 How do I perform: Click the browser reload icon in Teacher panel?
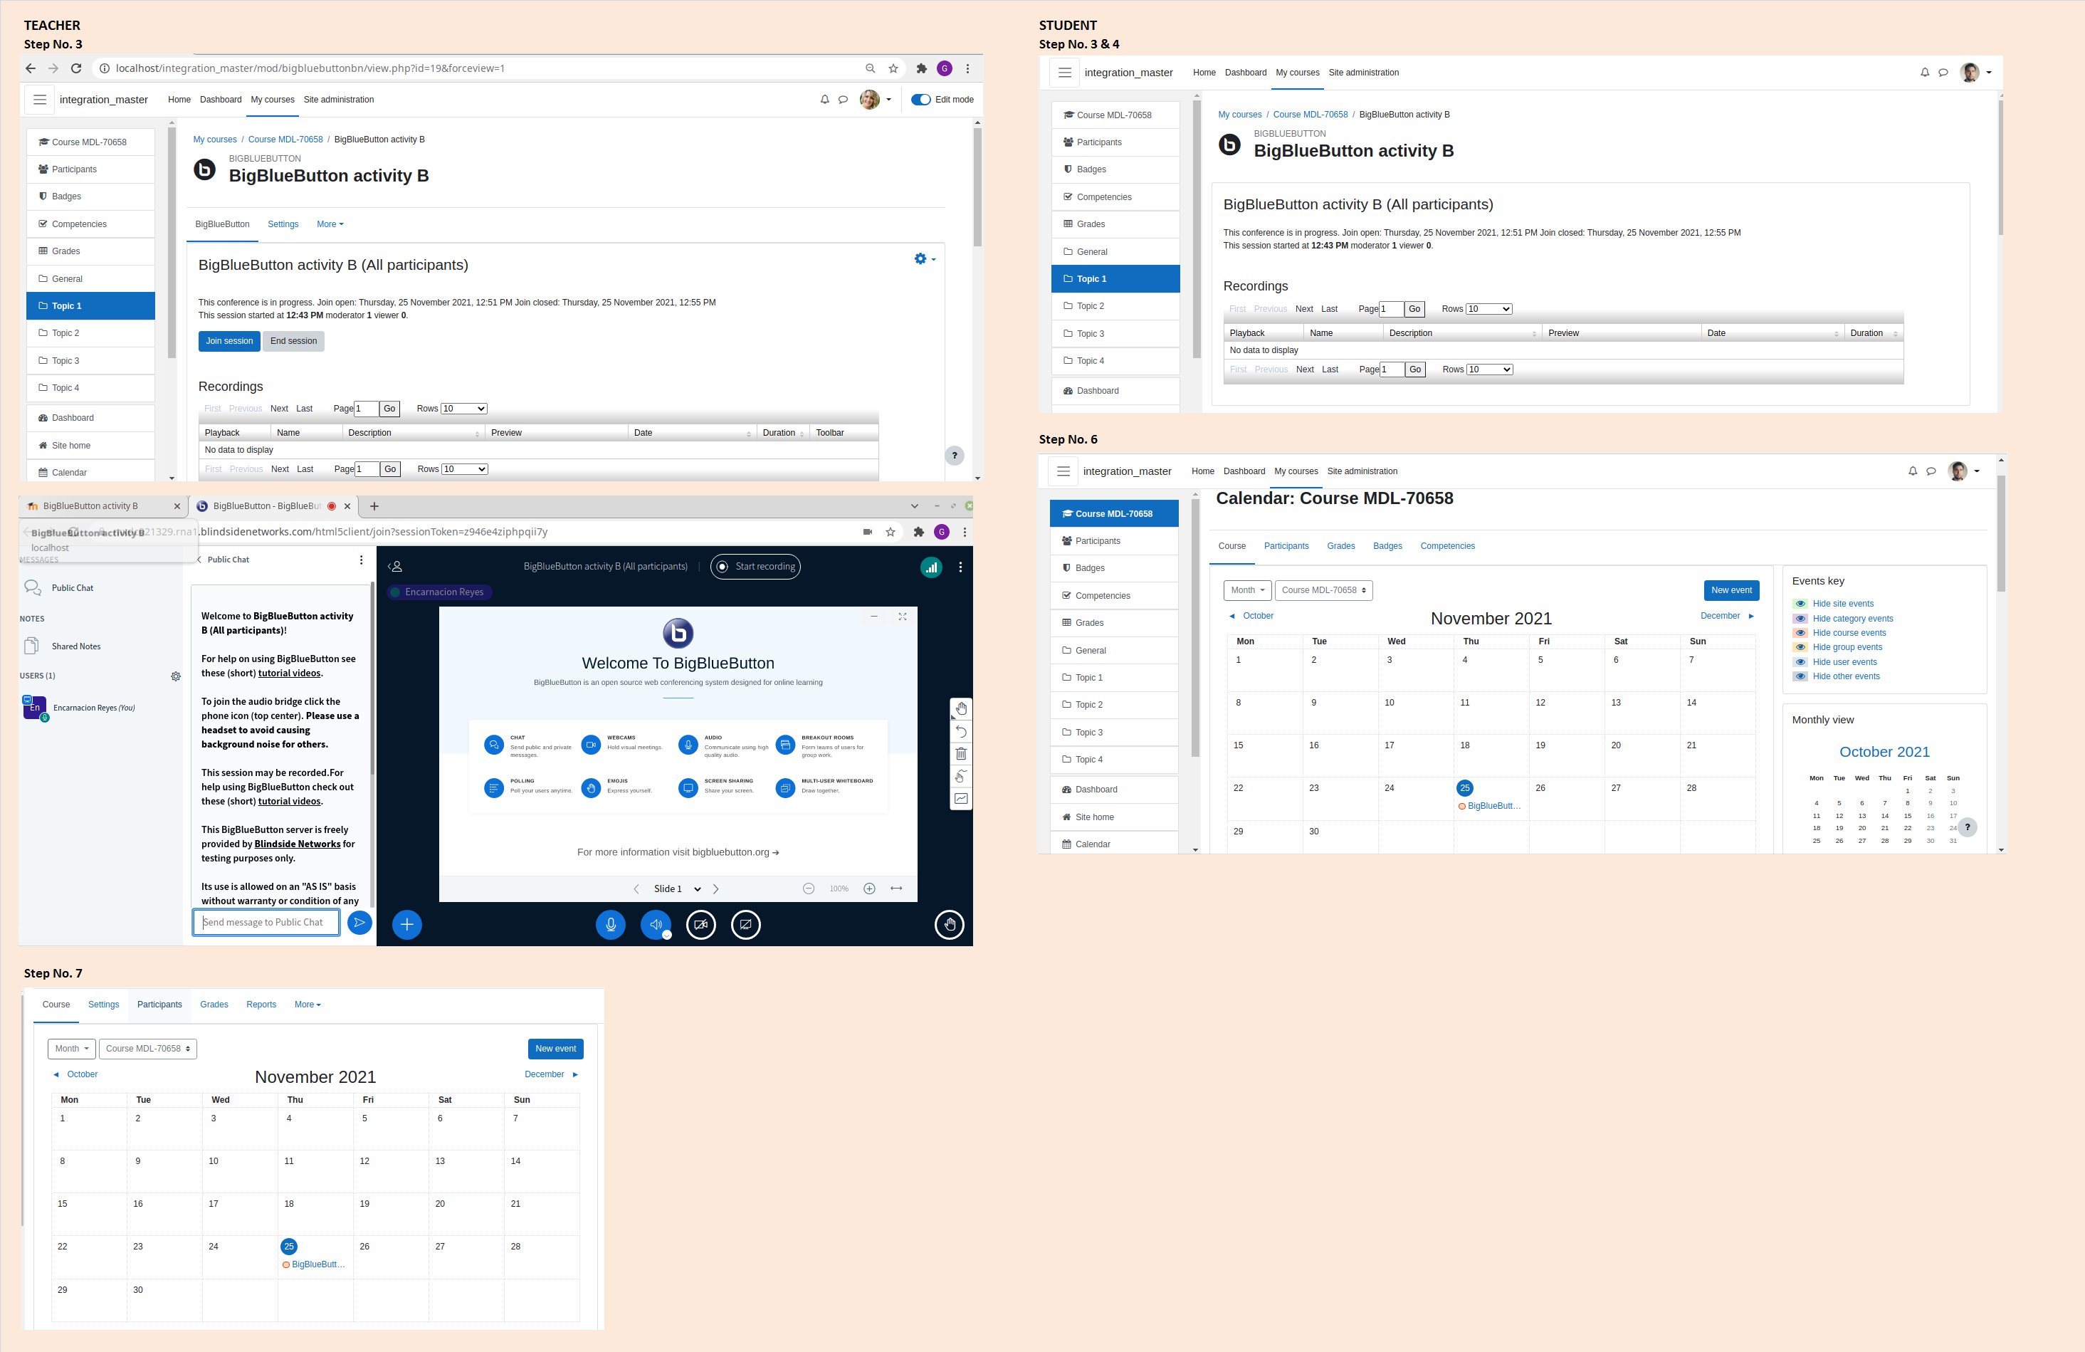tap(76, 68)
